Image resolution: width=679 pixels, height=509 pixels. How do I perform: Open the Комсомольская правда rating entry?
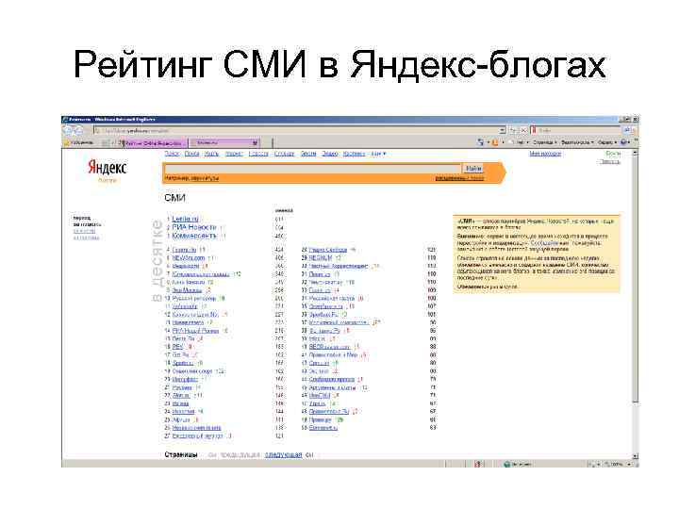[x=201, y=274]
